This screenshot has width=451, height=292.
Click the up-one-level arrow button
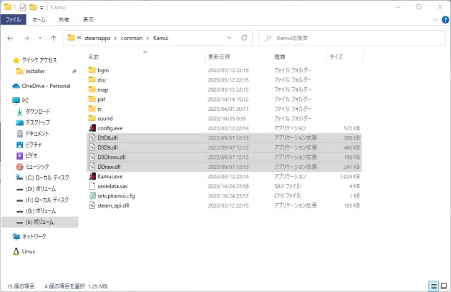tap(54, 38)
